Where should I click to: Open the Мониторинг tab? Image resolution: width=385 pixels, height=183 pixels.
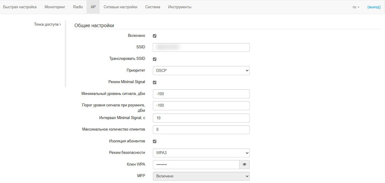(x=55, y=7)
